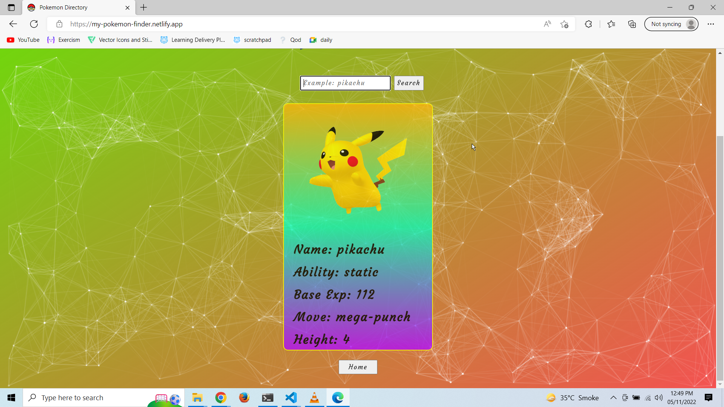Open File Explorer from the taskbar

coord(197,398)
